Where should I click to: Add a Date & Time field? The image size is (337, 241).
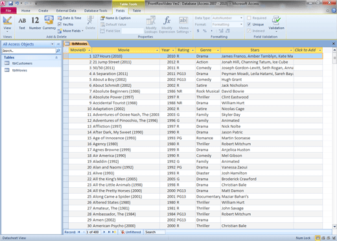[x=69, y=18]
